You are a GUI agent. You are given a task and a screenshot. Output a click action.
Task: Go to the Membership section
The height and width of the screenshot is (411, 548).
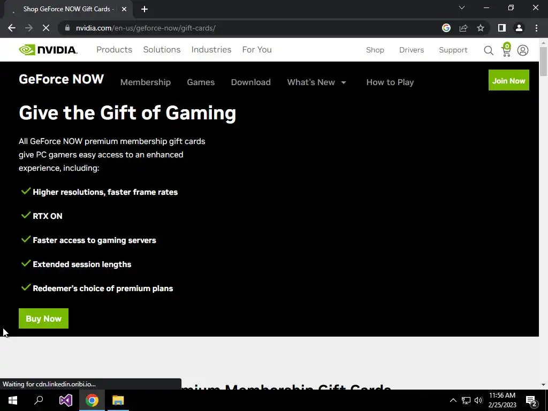click(146, 82)
